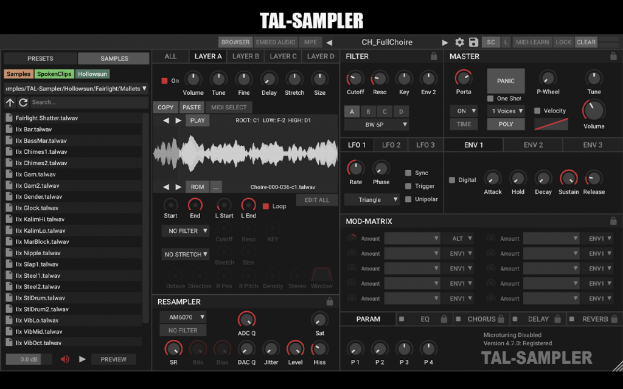Click the PANIC button
623x389 pixels.
tap(506, 81)
